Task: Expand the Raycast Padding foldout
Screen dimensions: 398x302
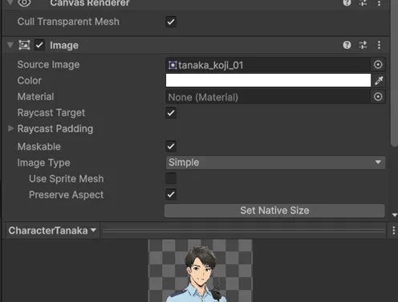Action: click(10, 129)
